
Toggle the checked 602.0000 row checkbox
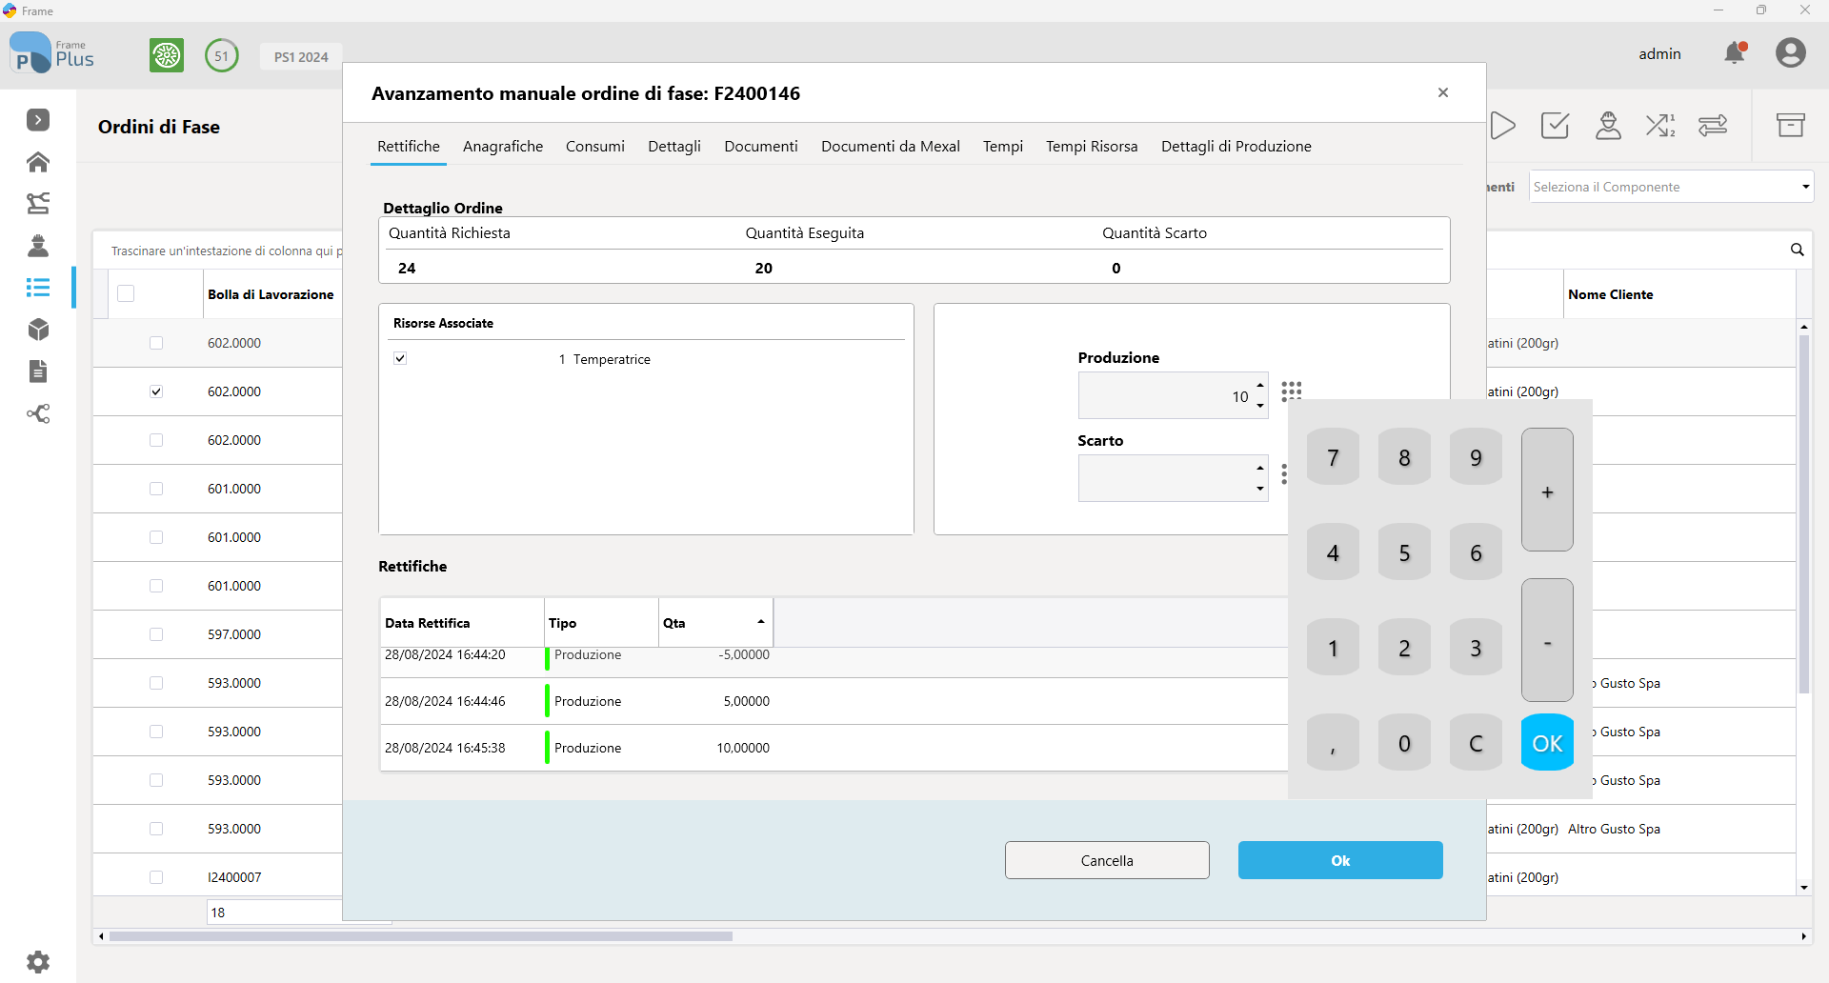(156, 391)
